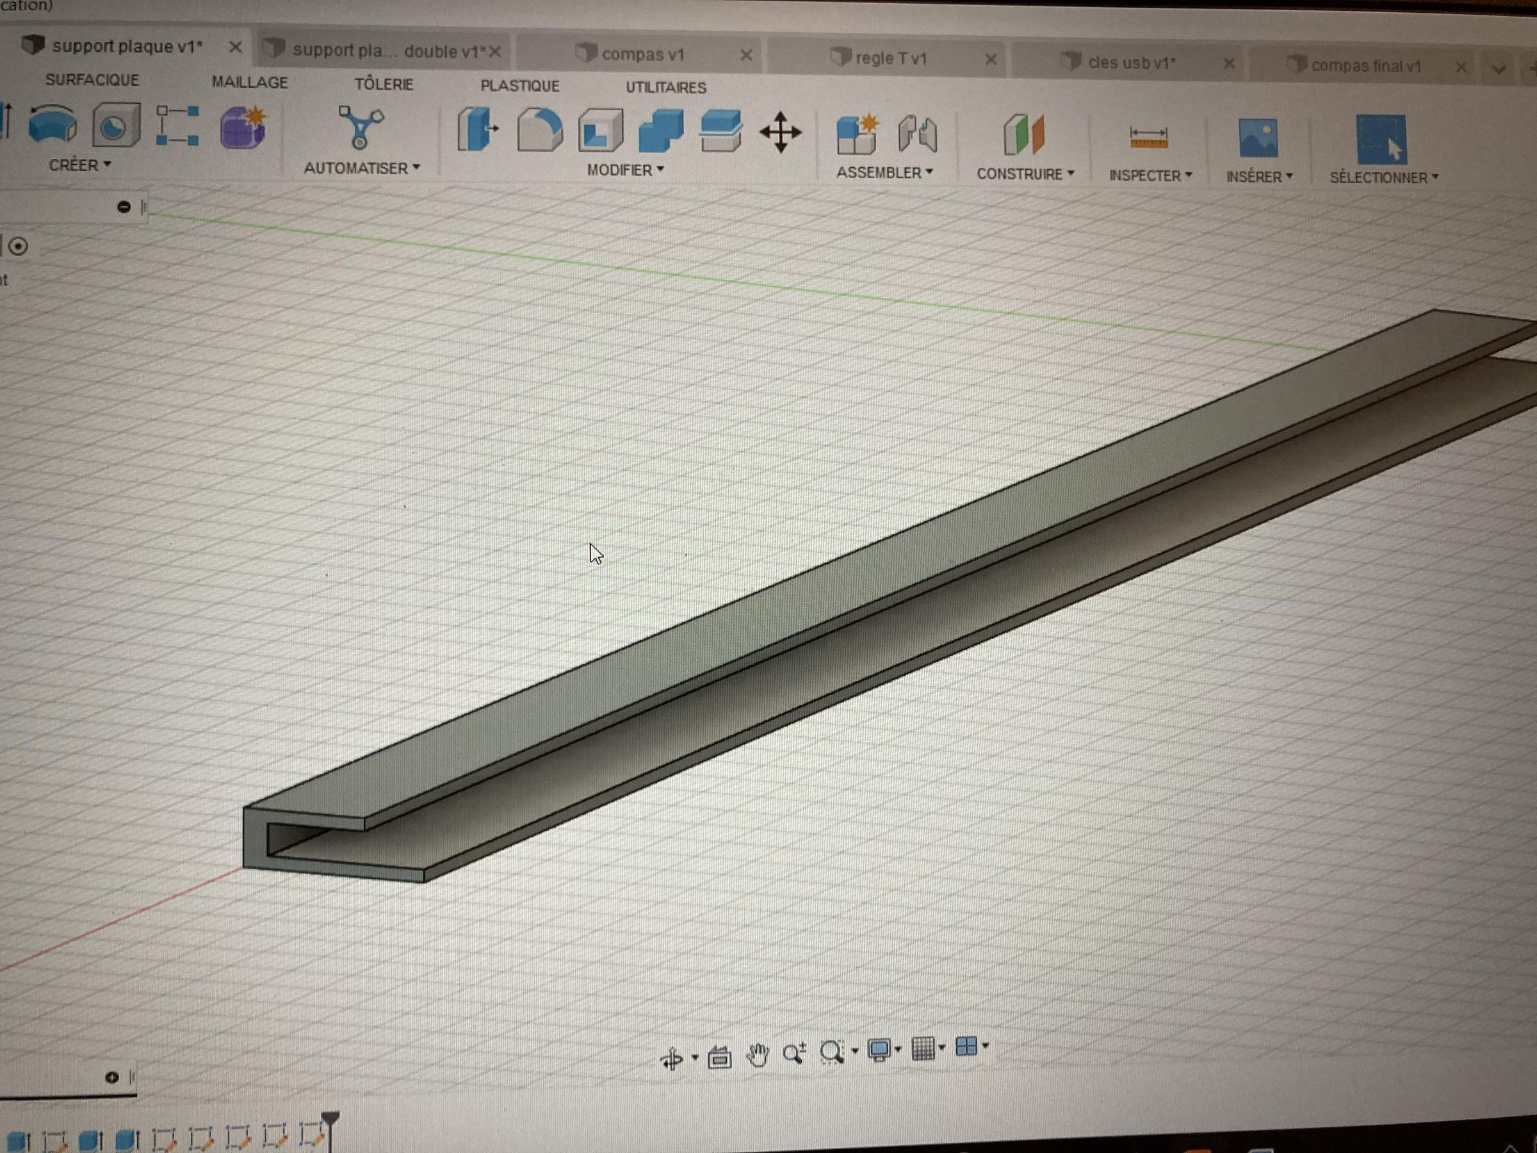Click the Display Settings monitor icon
This screenshot has width=1537, height=1153.
(879, 1050)
